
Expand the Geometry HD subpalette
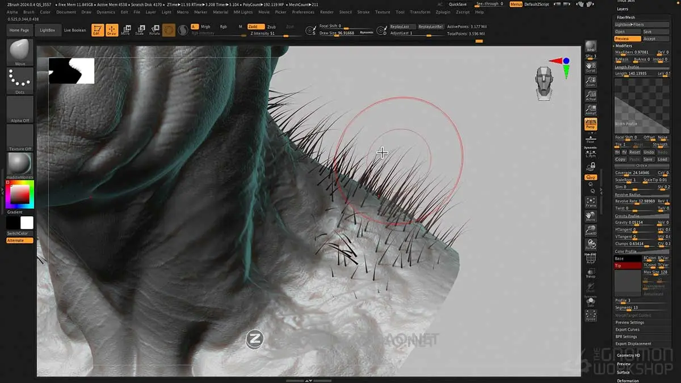point(628,355)
